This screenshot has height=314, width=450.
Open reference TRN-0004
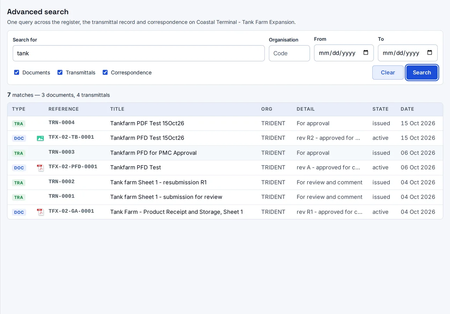coord(62,123)
